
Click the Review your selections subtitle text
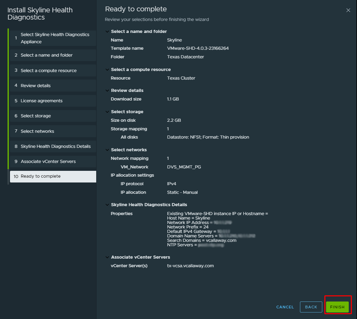click(157, 20)
